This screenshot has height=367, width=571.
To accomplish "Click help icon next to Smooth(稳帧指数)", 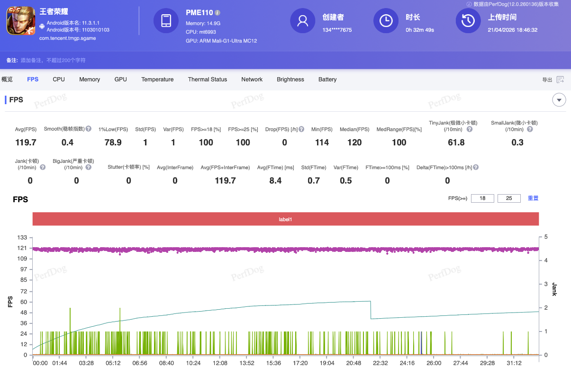I will tap(89, 129).
